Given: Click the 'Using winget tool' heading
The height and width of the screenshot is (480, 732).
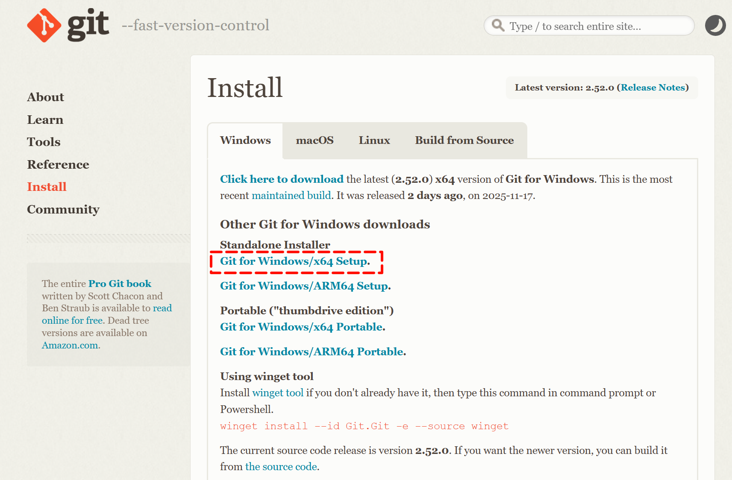Looking at the screenshot, I should 267,376.
